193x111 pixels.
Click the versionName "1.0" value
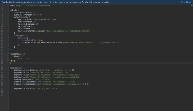tap(34, 29)
